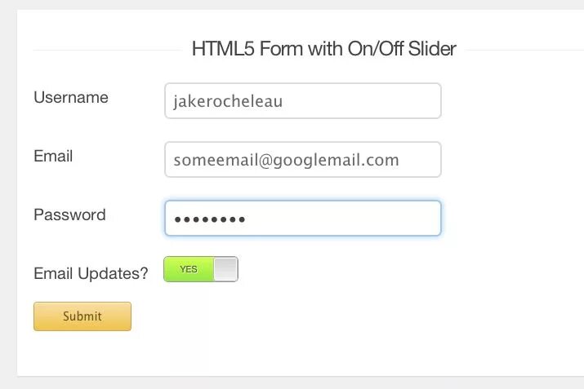Click the Email label
Screen dimensions: 584x389
53,157
